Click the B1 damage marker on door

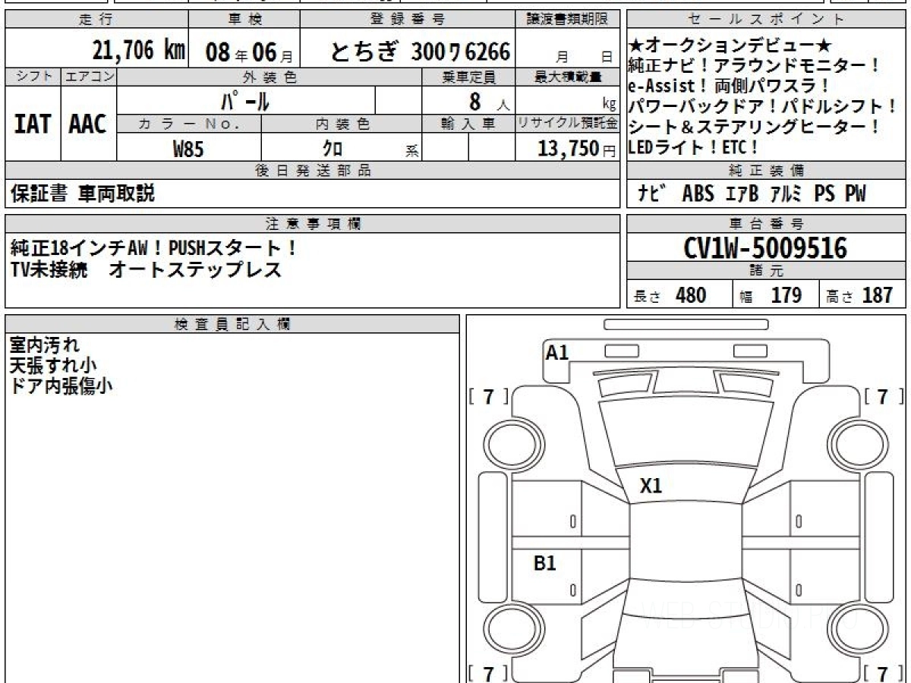click(x=545, y=563)
